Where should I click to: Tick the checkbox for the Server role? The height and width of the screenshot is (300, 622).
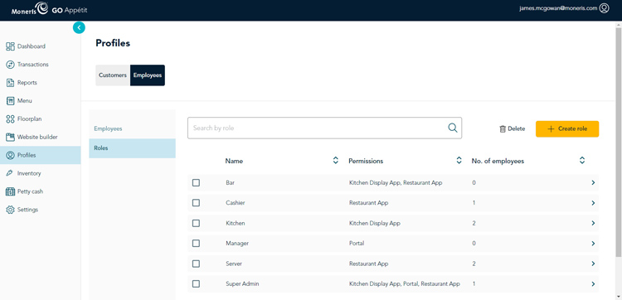(196, 264)
